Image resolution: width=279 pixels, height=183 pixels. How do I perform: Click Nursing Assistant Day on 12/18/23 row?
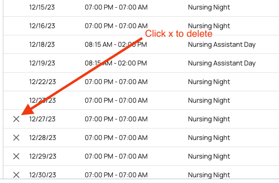click(222, 45)
